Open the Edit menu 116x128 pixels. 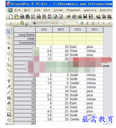point(27,10)
